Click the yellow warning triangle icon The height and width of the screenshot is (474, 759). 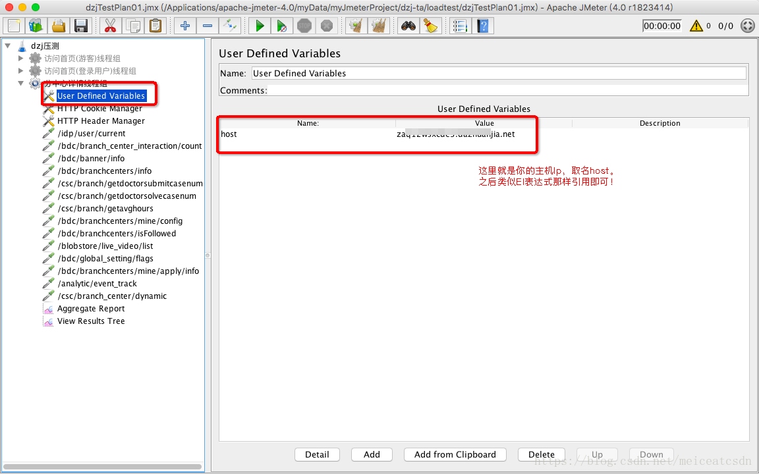pyautogui.click(x=696, y=26)
